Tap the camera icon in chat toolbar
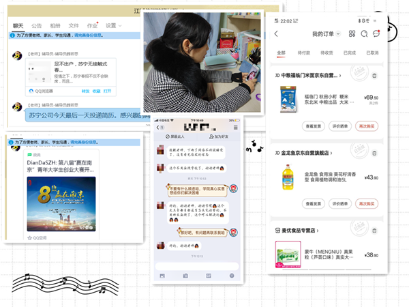The image size is (409, 307). (x=185, y=275)
